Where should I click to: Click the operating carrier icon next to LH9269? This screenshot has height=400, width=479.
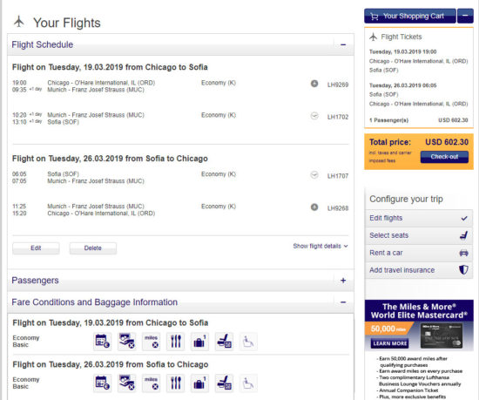(314, 84)
